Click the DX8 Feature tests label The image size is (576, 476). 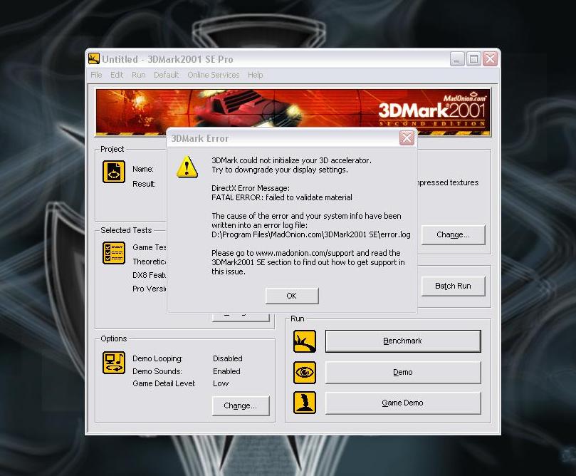[x=149, y=275]
